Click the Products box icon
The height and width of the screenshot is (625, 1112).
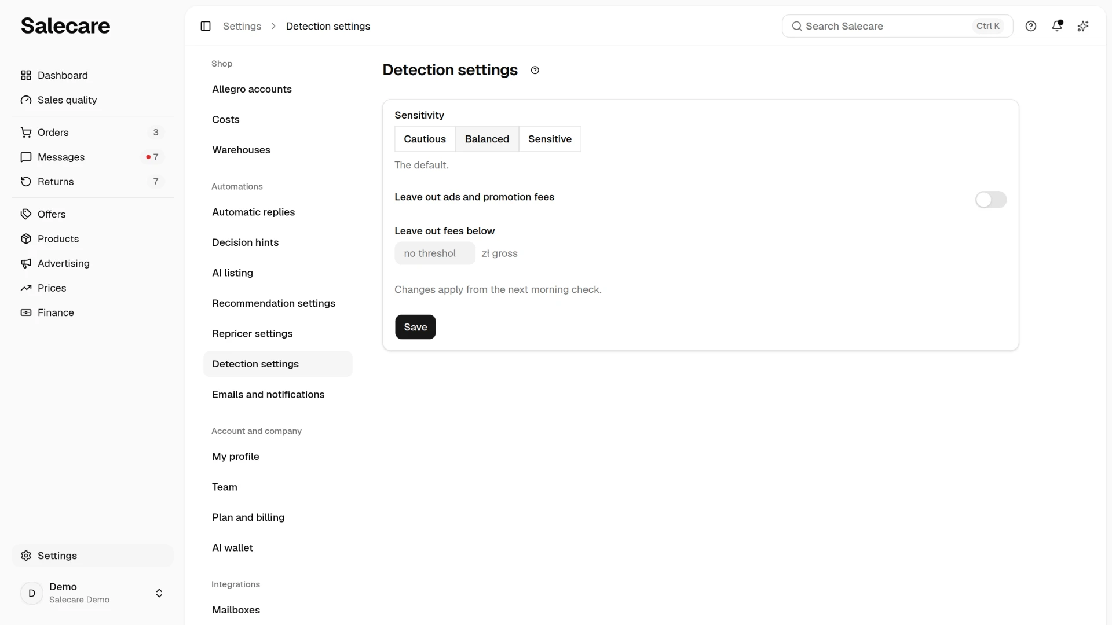pos(26,239)
